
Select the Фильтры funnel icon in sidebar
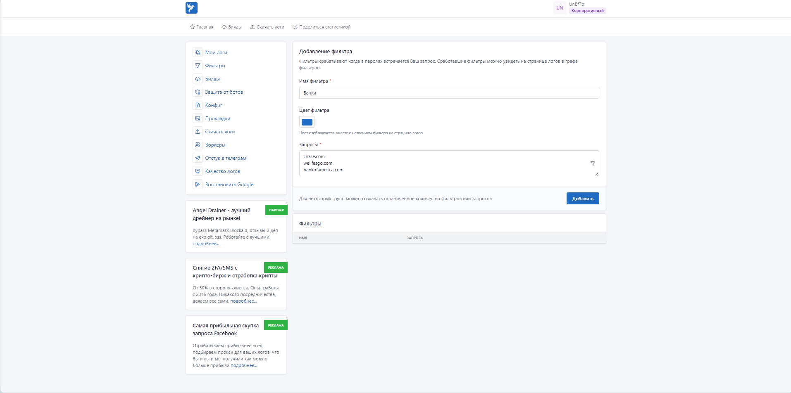pyautogui.click(x=198, y=66)
